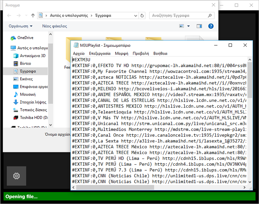Click the ANIME ESPAÑOL MEXICO line
Screen dimensions: 259x204
click(x=159, y=95)
